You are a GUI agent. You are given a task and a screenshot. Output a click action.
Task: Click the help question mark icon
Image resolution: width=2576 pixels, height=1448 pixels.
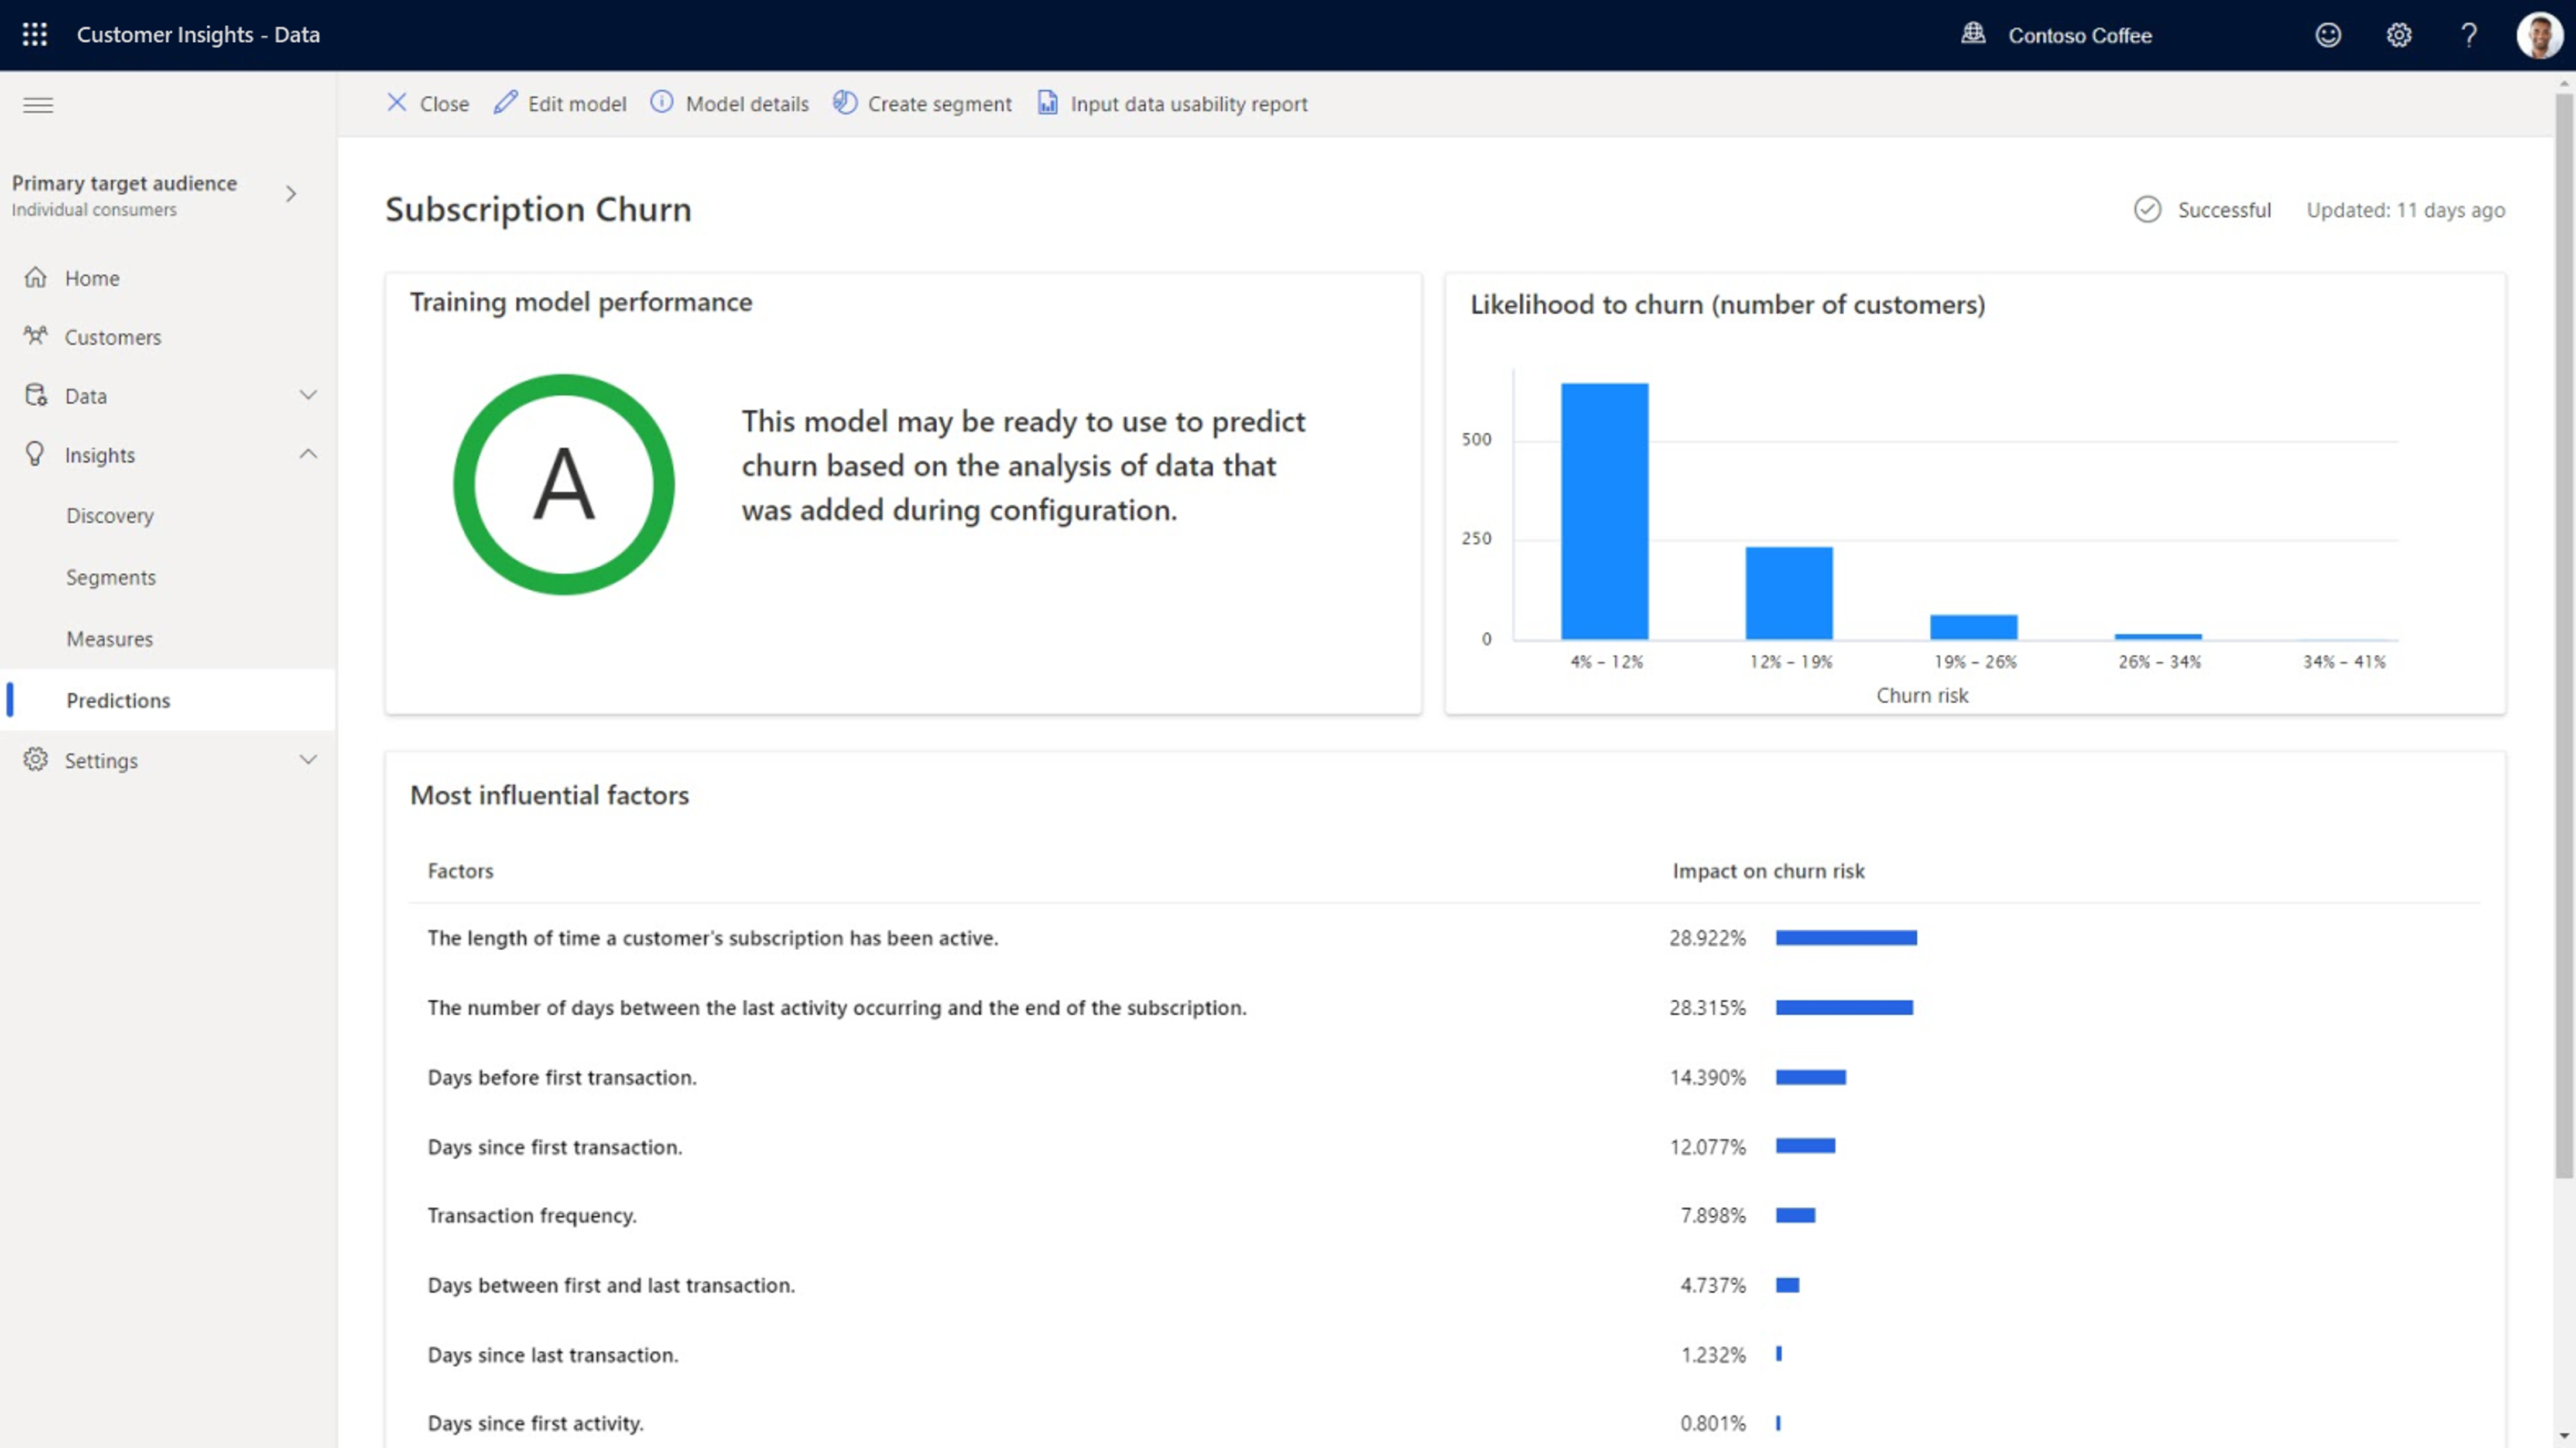[2468, 35]
